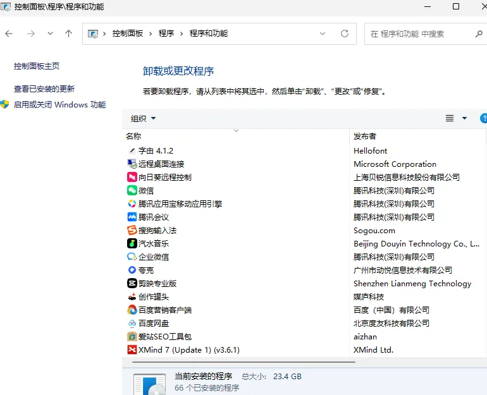Open 启用或关闭 Windows 功能 link
The width and height of the screenshot is (487, 395).
tap(59, 104)
